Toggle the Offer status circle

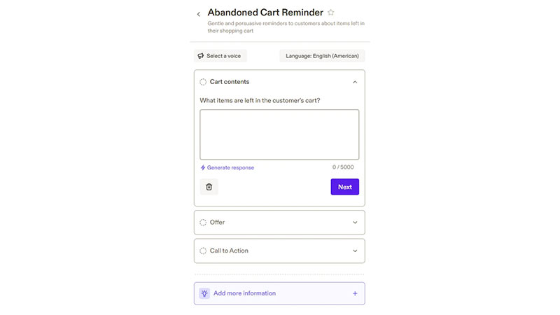[203, 223]
